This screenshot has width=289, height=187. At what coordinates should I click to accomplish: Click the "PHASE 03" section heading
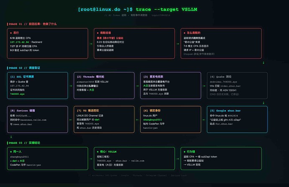24,143
